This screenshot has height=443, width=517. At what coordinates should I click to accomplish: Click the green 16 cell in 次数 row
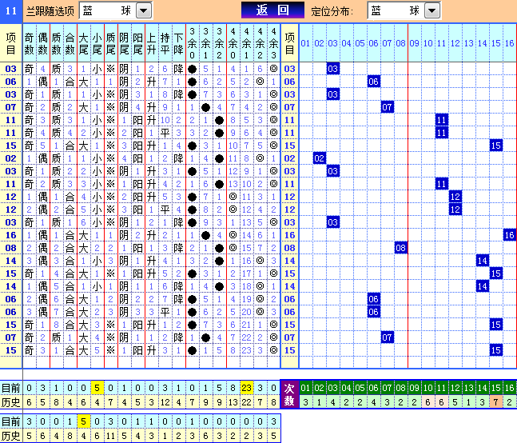click(x=510, y=388)
